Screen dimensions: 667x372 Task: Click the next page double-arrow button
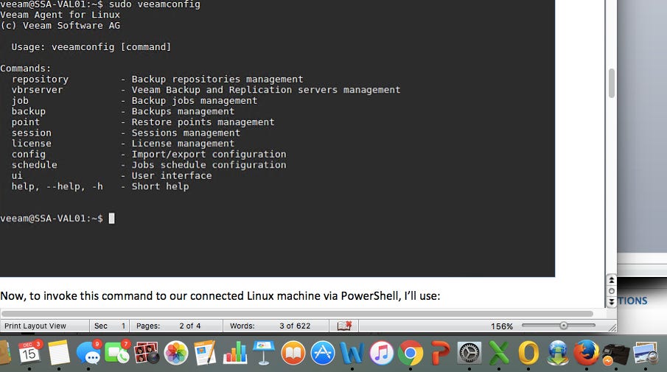pyautogui.click(x=611, y=302)
